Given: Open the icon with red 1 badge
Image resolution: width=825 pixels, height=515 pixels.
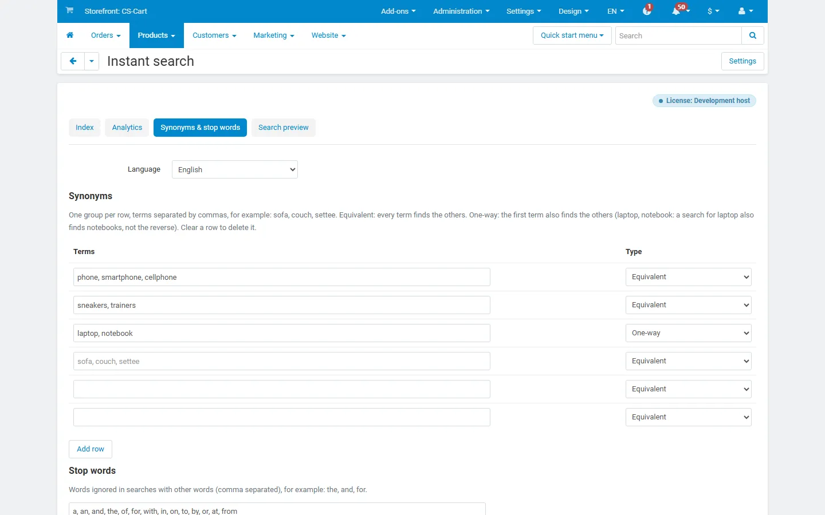Looking at the screenshot, I should [x=647, y=11].
